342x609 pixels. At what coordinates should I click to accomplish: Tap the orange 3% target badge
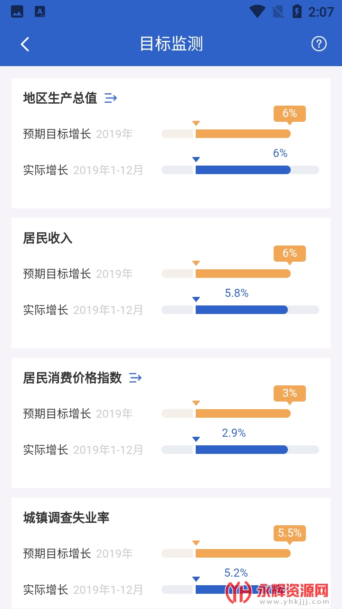coord(289,393)
